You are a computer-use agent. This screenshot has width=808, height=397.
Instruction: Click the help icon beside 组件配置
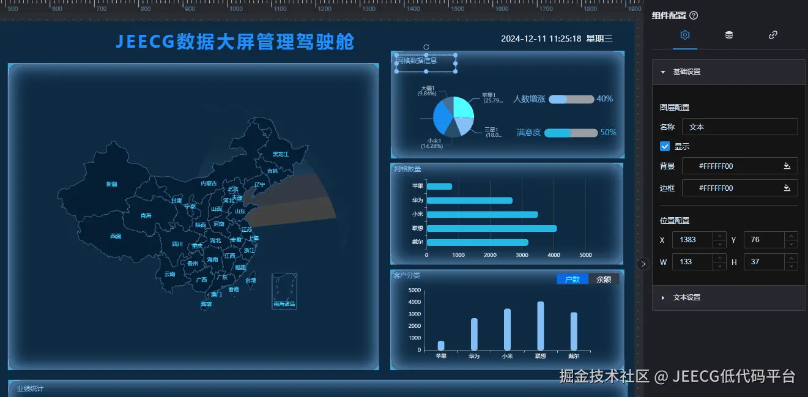(694, 16)
